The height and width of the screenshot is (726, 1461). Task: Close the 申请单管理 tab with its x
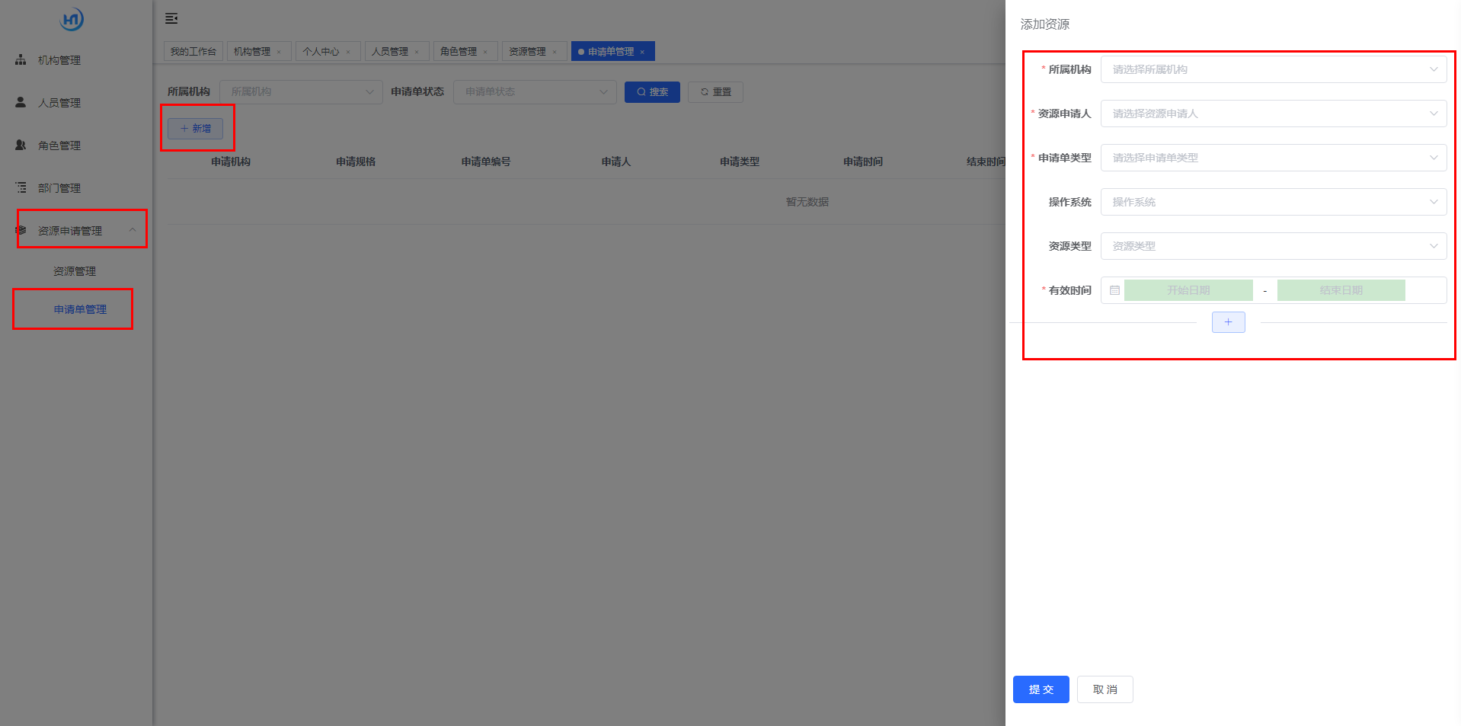[642, 52]
